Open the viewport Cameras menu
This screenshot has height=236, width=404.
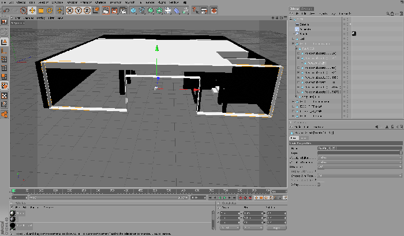click(x=28, y=18)
